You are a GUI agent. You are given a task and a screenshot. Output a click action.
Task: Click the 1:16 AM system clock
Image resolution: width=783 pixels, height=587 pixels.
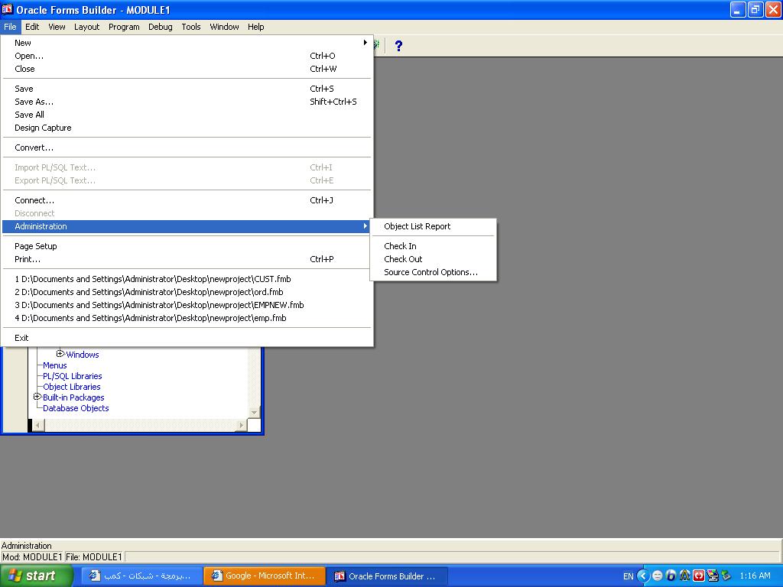tap(755, 576)
